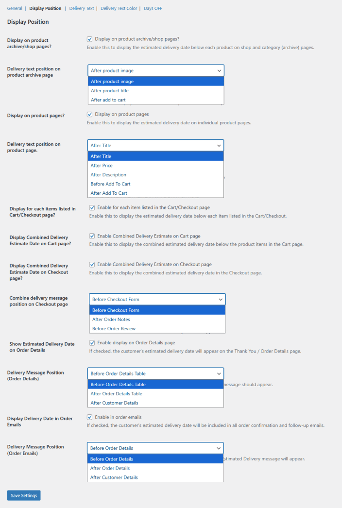Open the Checkout page message position dropdown

pos(157,299)
